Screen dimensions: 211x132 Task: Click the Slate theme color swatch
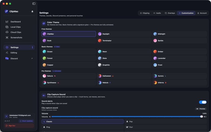coord(100,58)
